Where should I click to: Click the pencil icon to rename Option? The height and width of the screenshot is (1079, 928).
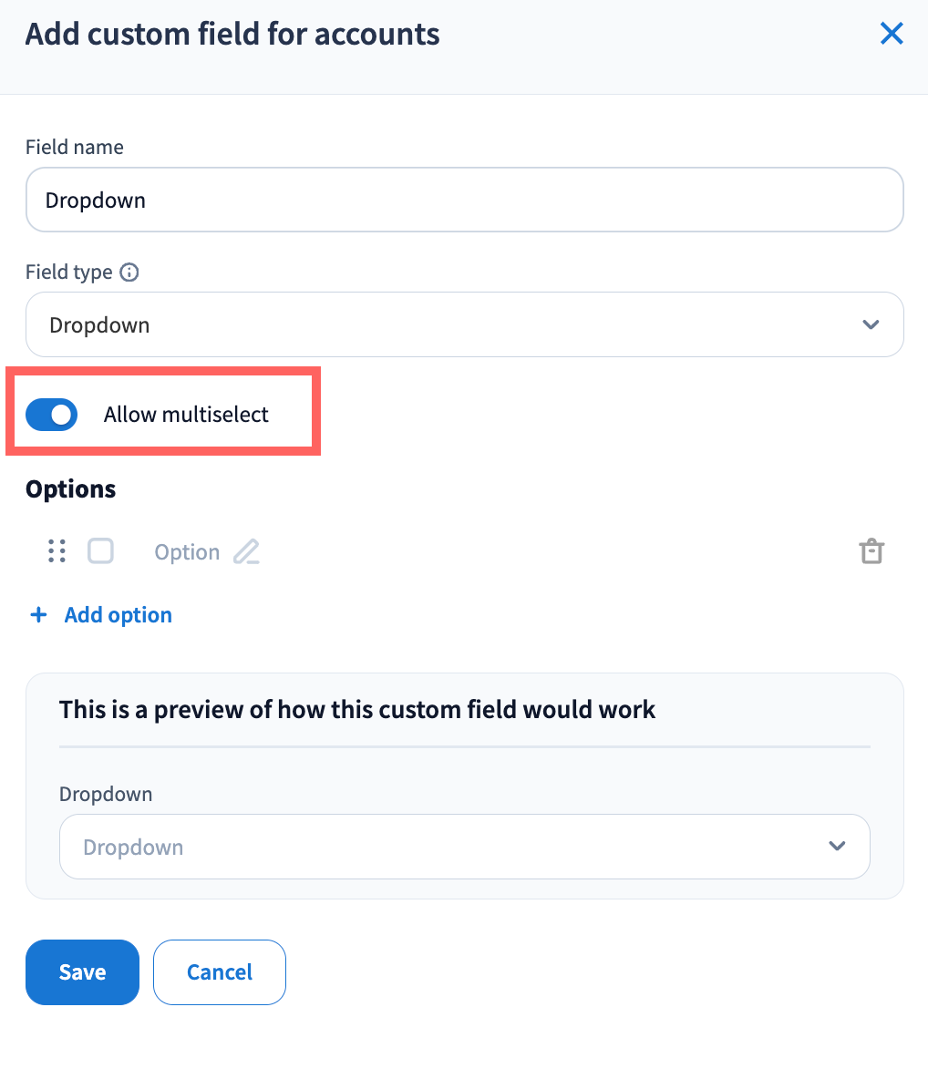point(246,552)
